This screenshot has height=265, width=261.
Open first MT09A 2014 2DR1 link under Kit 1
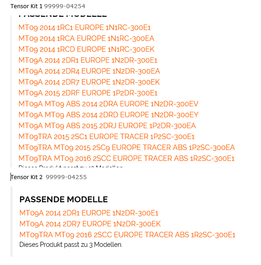(88, 60)
